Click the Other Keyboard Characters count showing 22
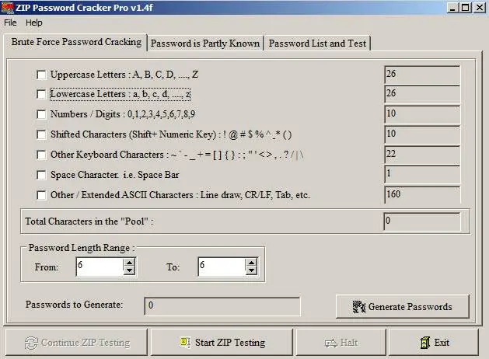 point(422,155)
